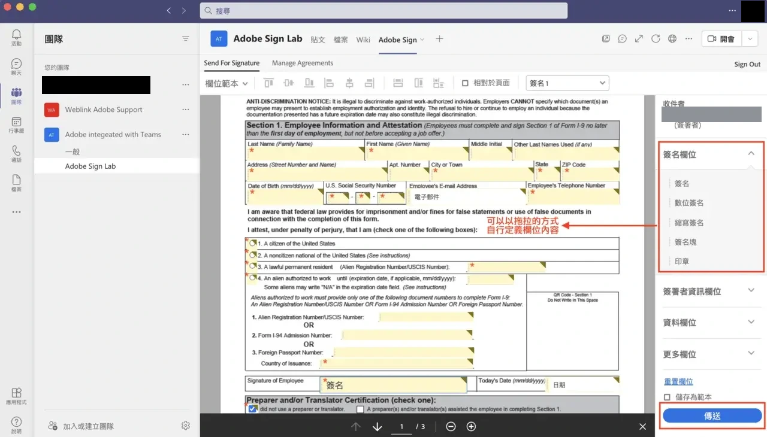767x437 pixels.
Task: Zoom out the document with minus icon
Action: 451,427
